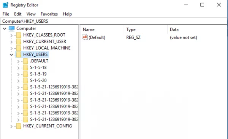
Task: Click the ab string icon beside (Default)
Action: (x=85, y=37)
